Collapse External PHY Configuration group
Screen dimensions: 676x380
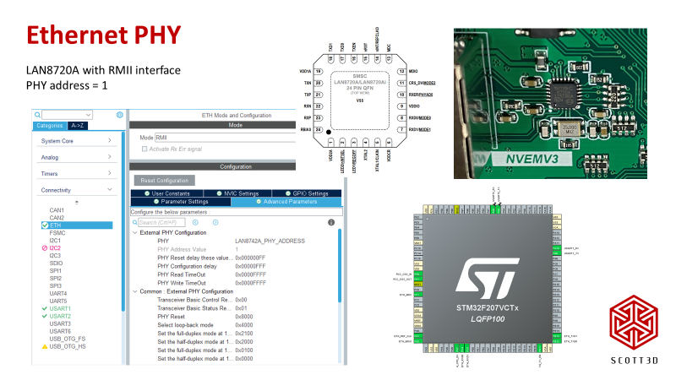[x=135, y=233]
